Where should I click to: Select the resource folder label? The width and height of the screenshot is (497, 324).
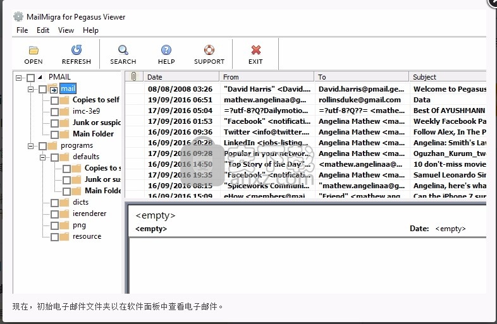click(x=87, y=236)
